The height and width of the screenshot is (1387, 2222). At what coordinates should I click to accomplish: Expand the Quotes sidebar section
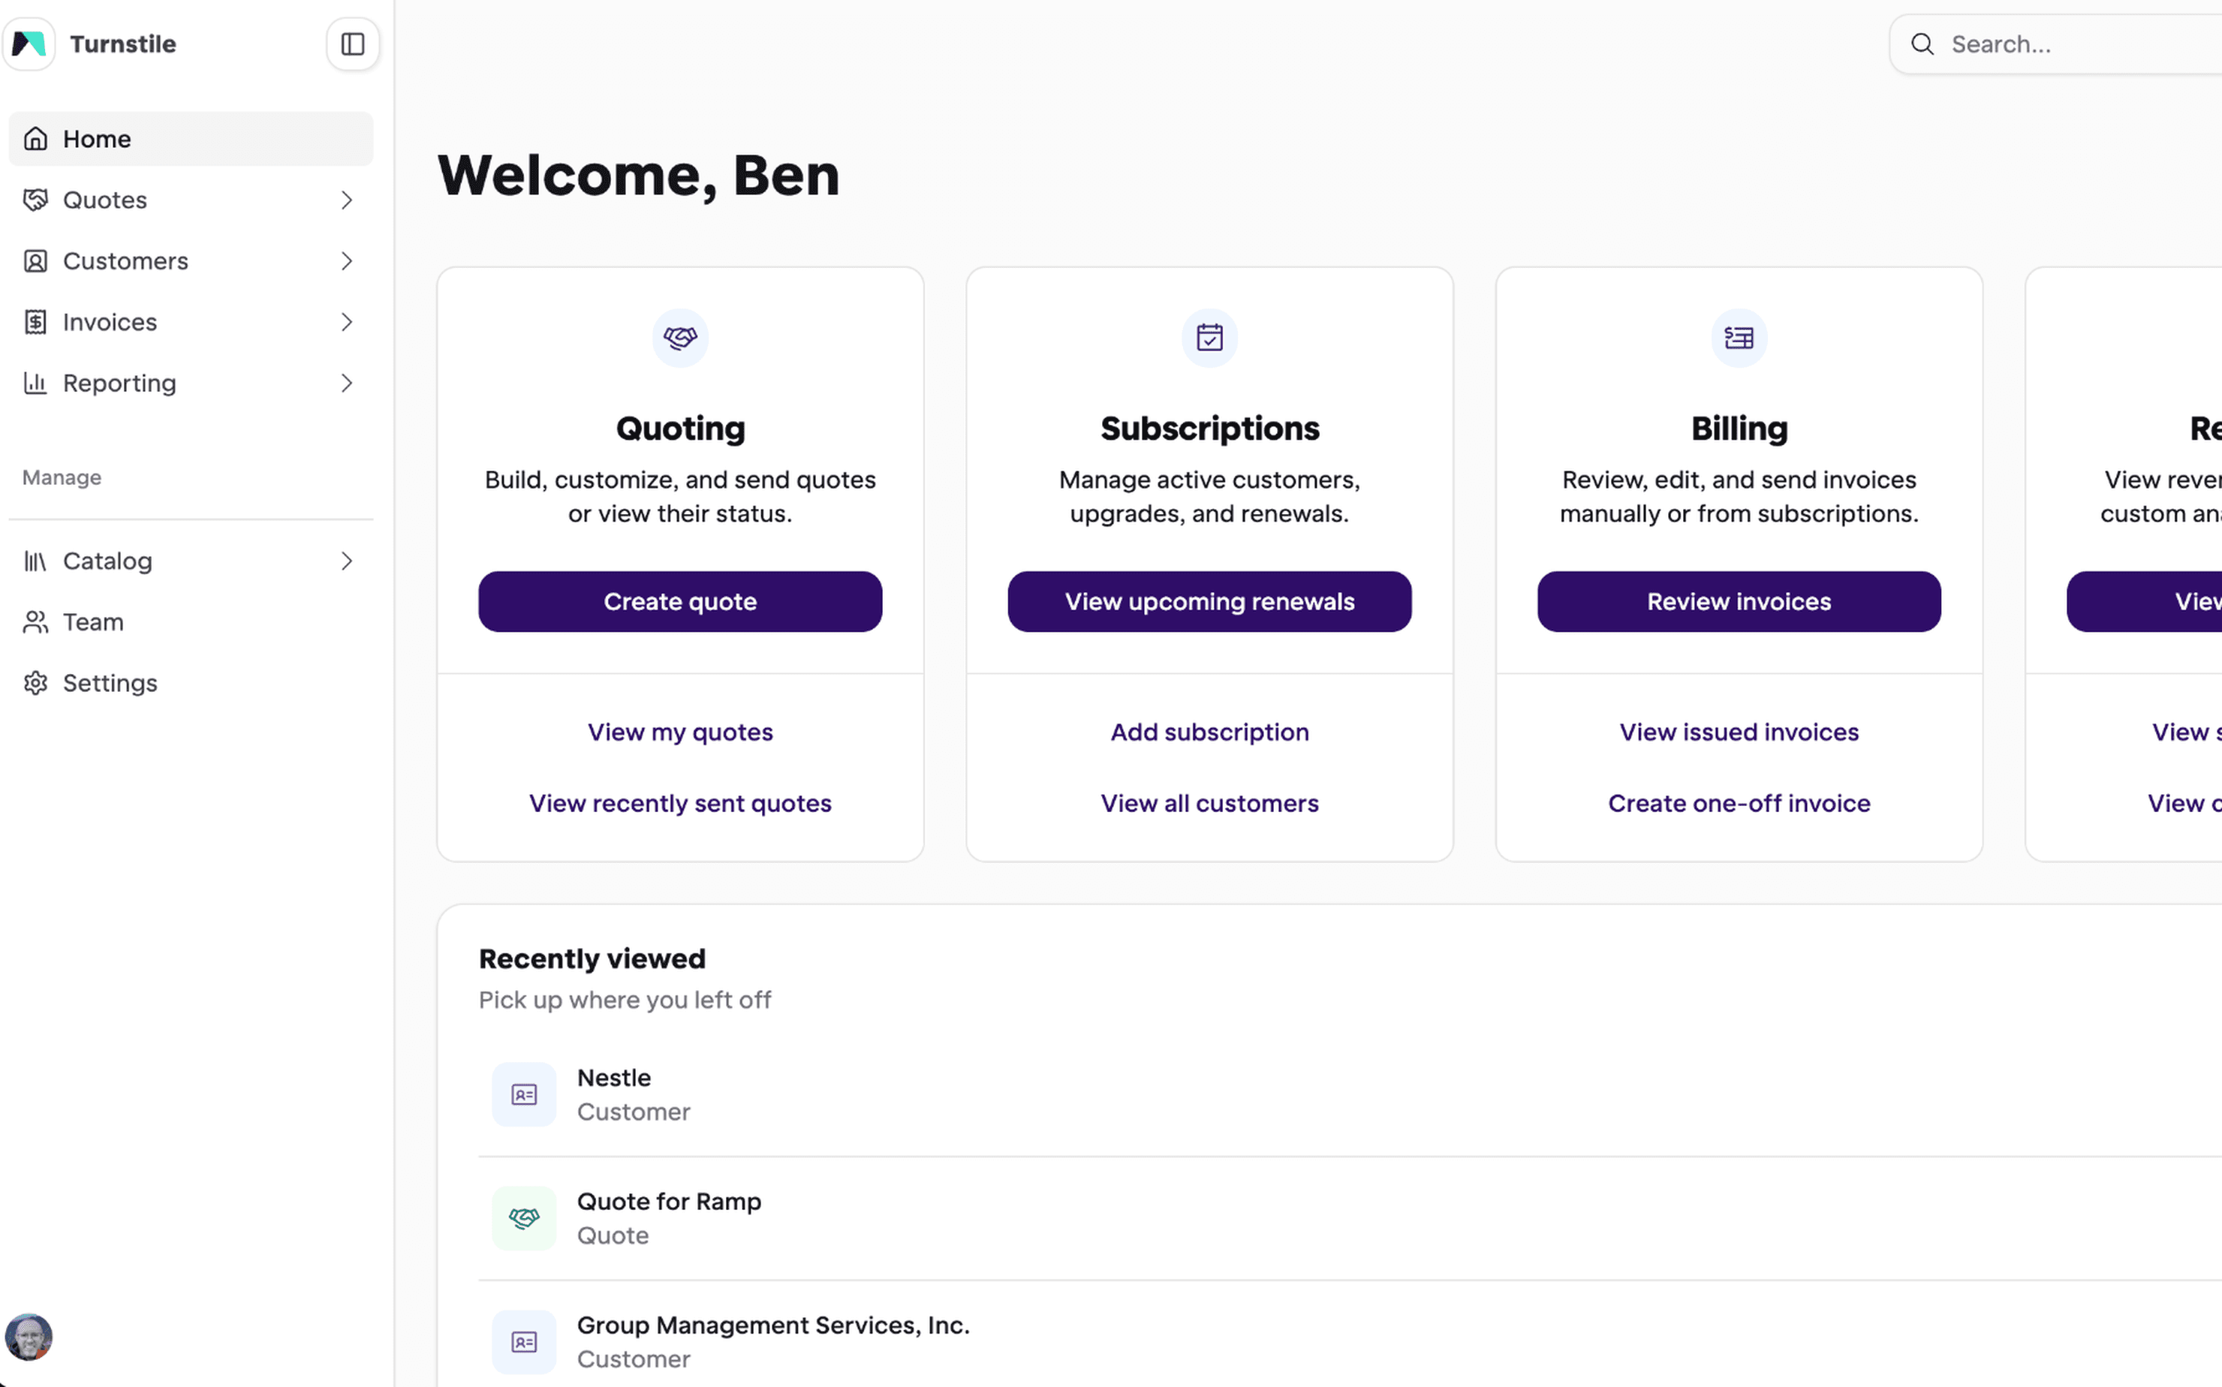click(x=346, y=200)
